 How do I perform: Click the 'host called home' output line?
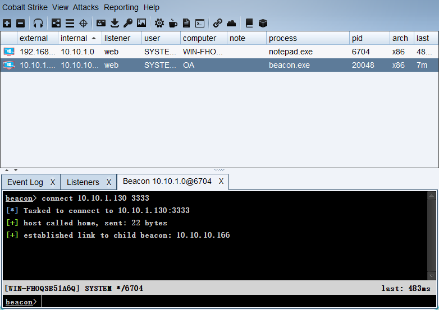(87, 223)
